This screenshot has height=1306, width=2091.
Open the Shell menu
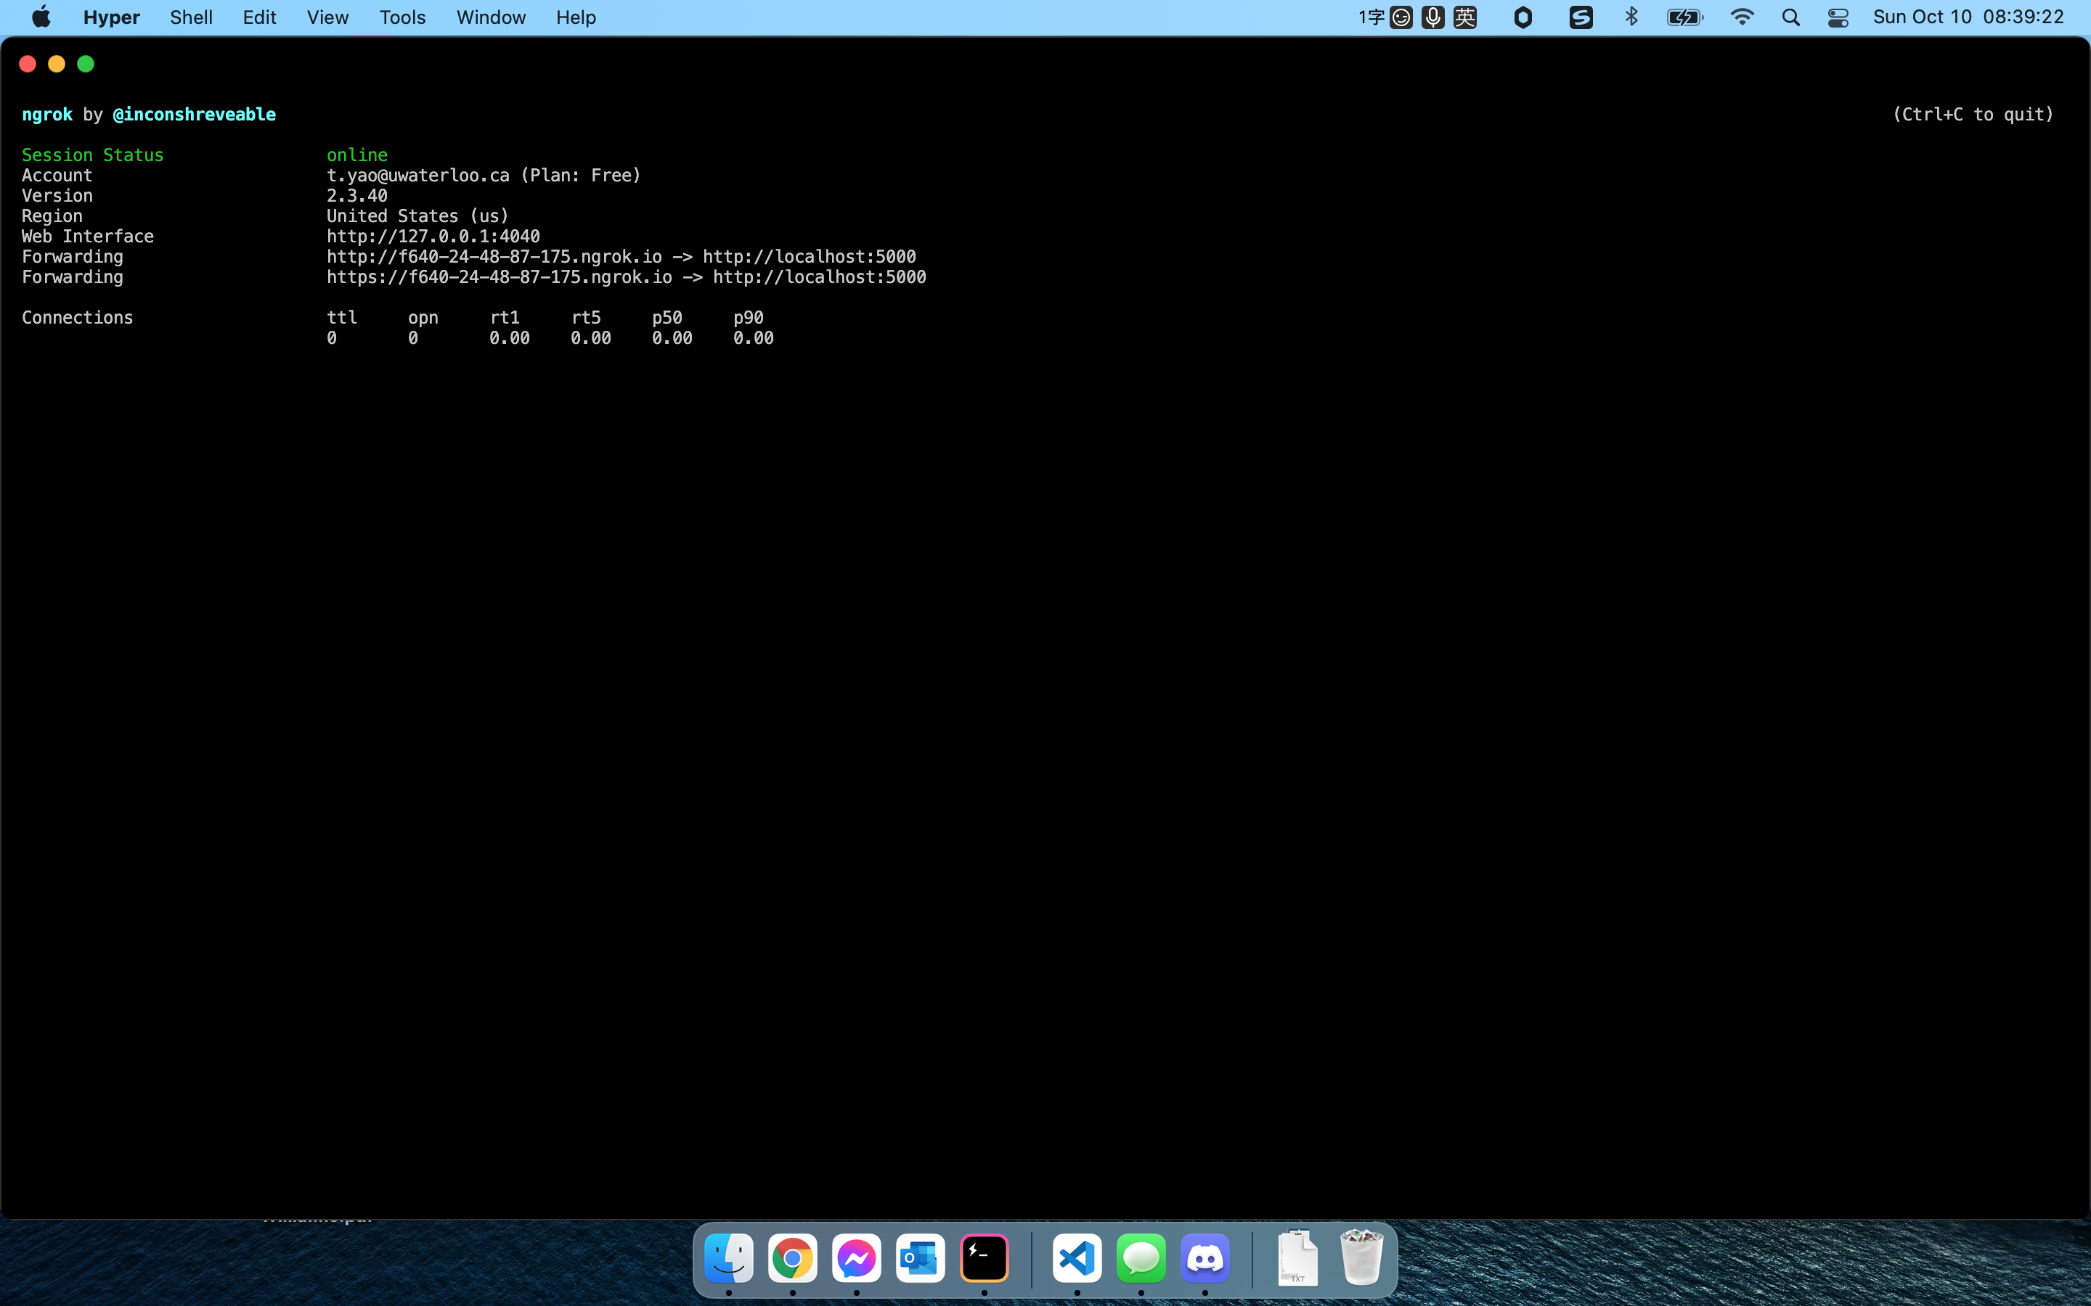coord(191,17)
